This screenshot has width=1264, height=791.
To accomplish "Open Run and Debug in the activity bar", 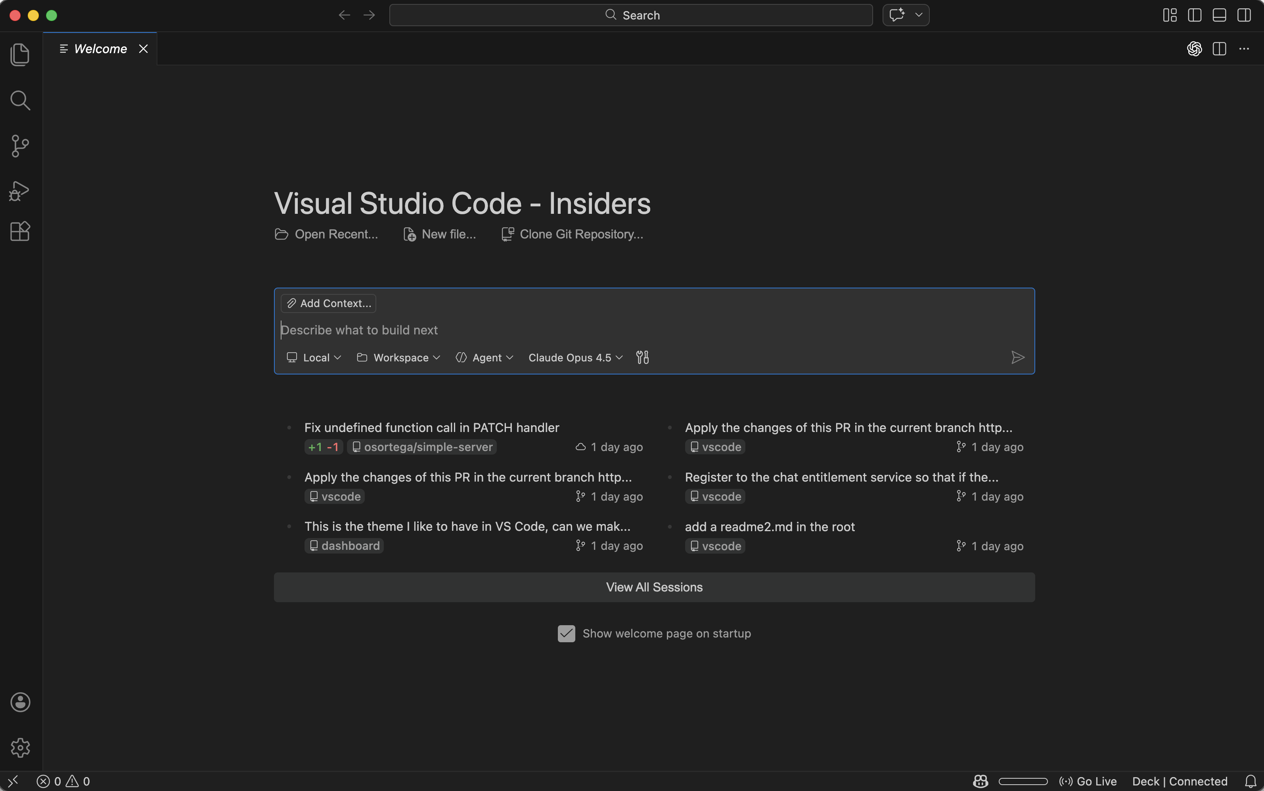I will pos(20,190).
